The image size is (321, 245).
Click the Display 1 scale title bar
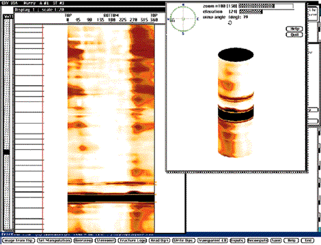(x=89, y=10)
